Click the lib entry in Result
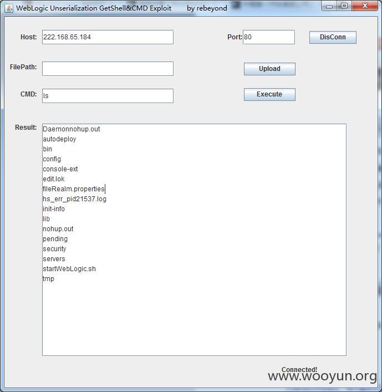Screen dimensions: 382x392 point(46,219)
